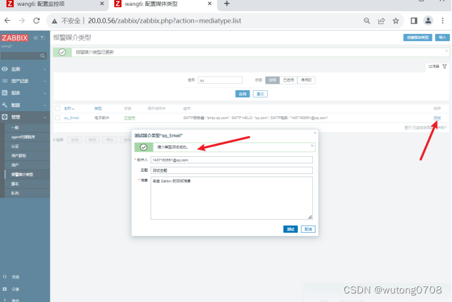The image size is (452, 302).
Task: Open the browser profile avatar icon
Action: tap(428, 21)
